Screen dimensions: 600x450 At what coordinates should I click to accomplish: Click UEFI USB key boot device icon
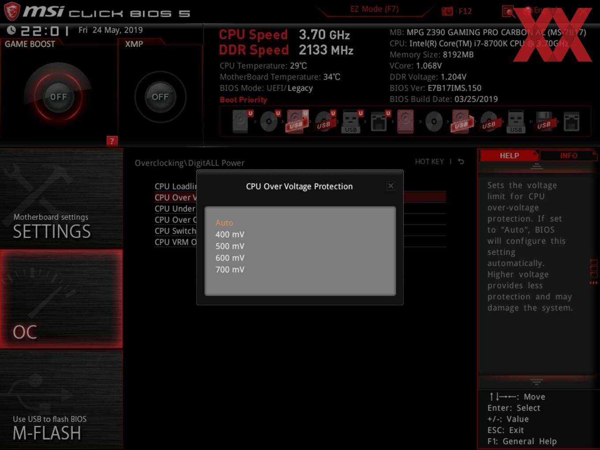coord(352,121)
